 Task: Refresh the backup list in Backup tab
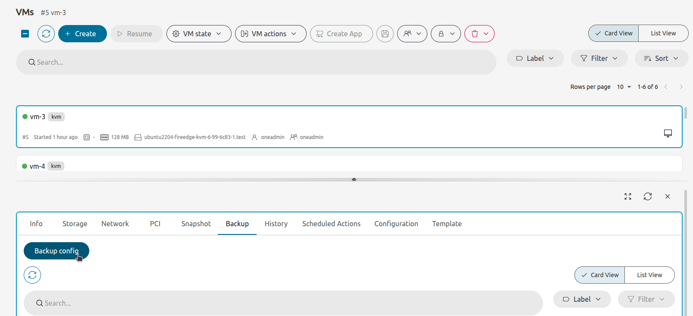[x=32, y=275]
